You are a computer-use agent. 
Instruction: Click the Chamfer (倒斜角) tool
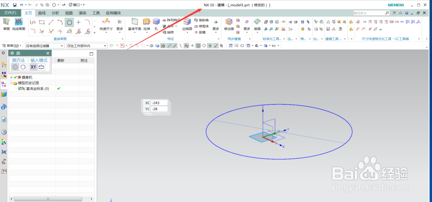[201, 20]
